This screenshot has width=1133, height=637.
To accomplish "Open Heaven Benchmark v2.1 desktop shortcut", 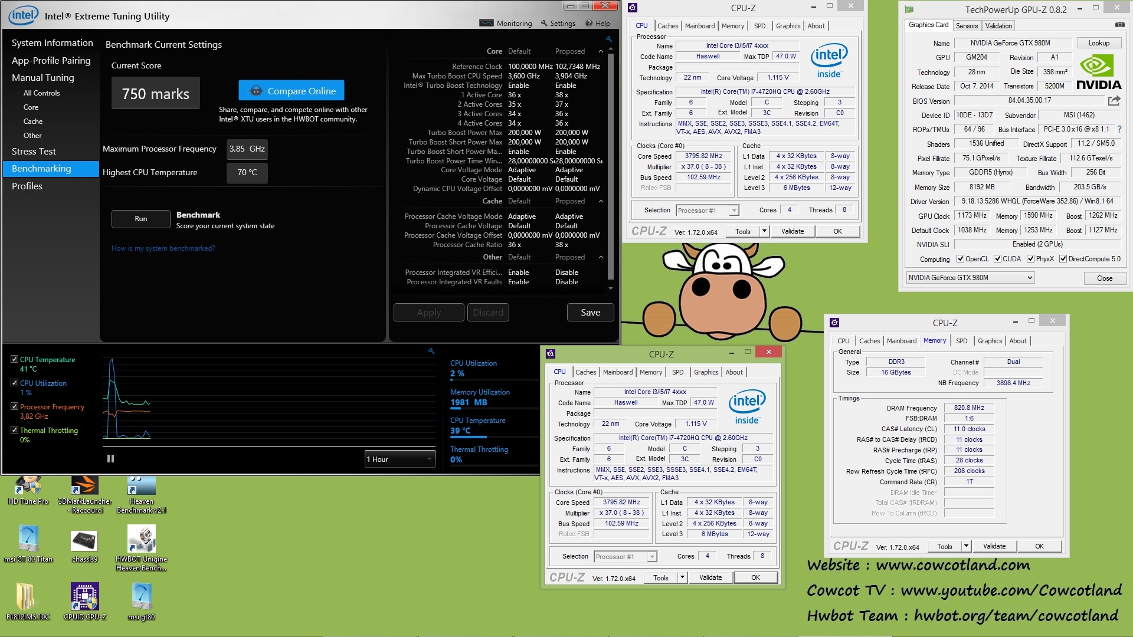I will [x=142, y=494].
